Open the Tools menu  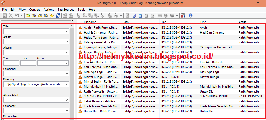[x=82, y=10]
